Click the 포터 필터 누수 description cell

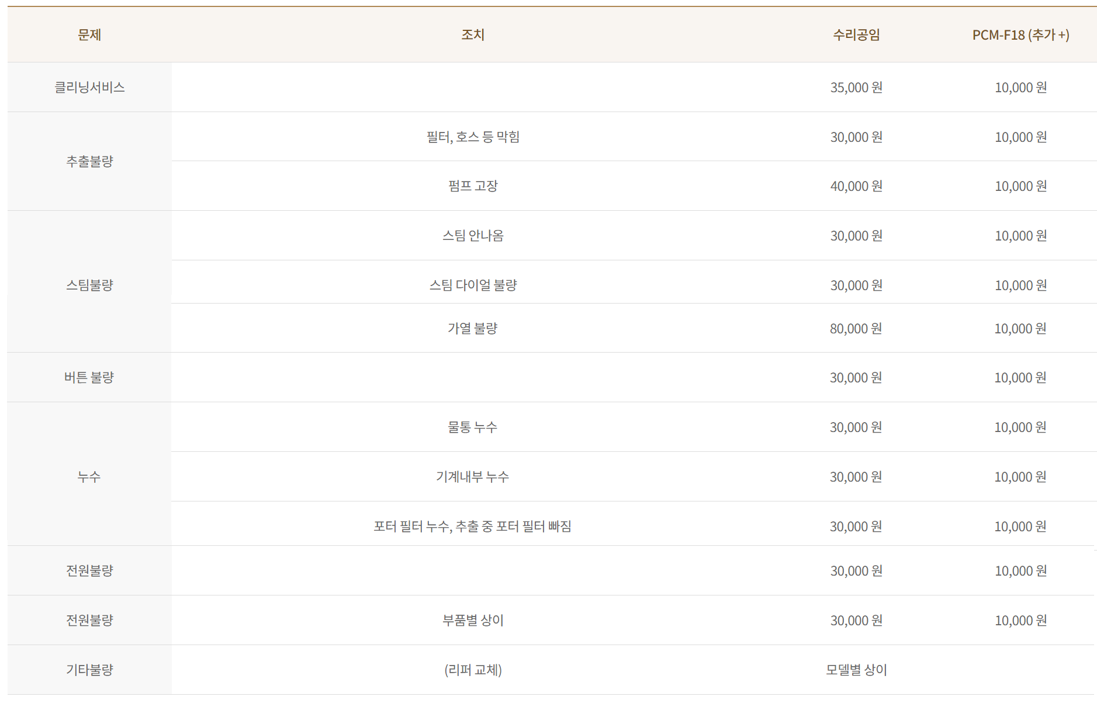coord(473,527)
